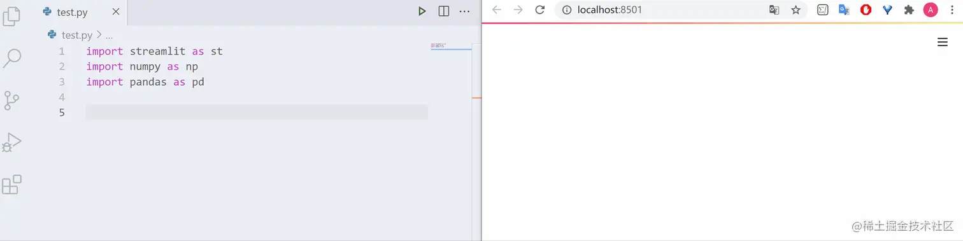Reload the localhost:8501 page
The image size is (963, 241).
[x=540, y=10]
